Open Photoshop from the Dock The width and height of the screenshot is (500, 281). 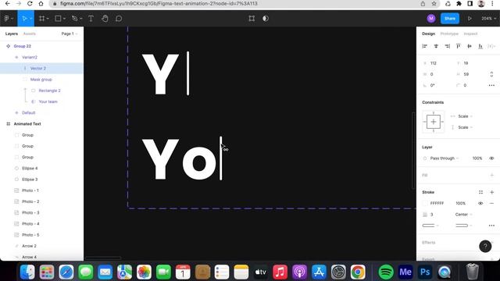[x=425, y=272]
